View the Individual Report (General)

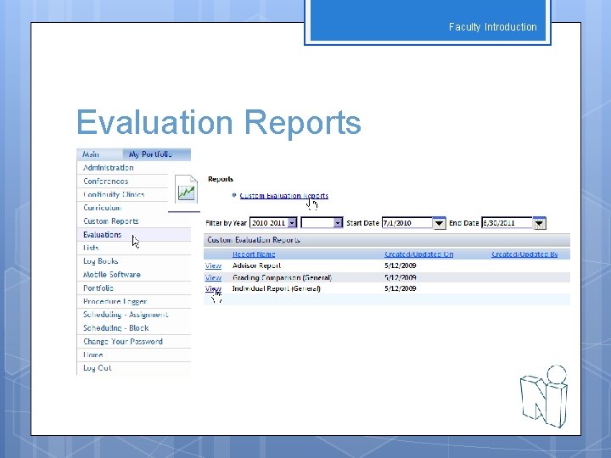(x=213, y=288)
